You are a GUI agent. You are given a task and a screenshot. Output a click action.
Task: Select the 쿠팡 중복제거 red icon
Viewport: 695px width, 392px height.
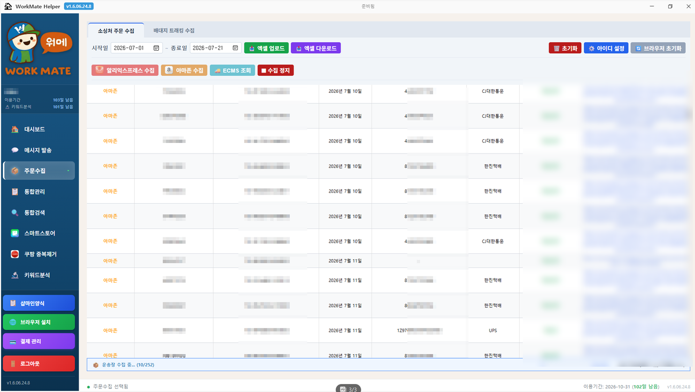(x=15, y=254)
